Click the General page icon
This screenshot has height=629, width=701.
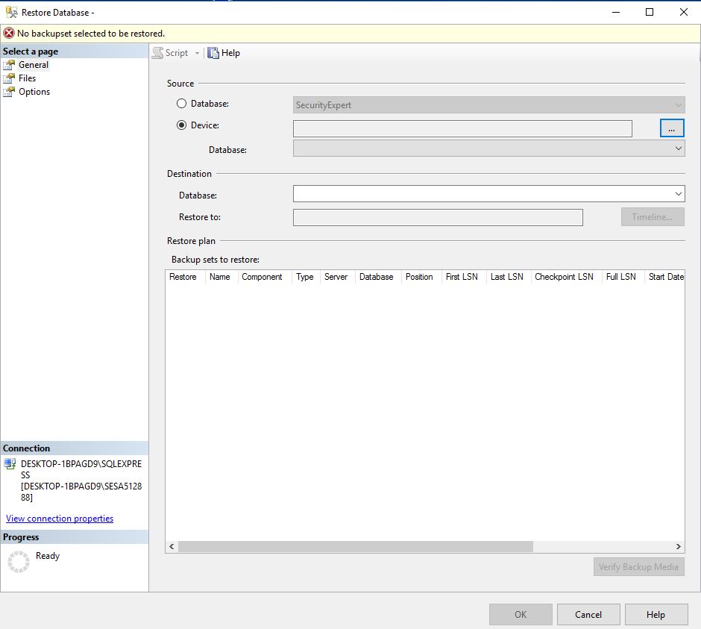point(9,65)
